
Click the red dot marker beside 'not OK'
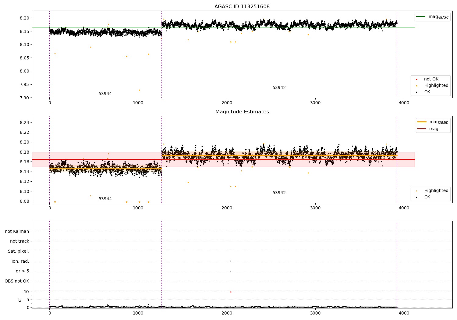(x=416, y=79)
